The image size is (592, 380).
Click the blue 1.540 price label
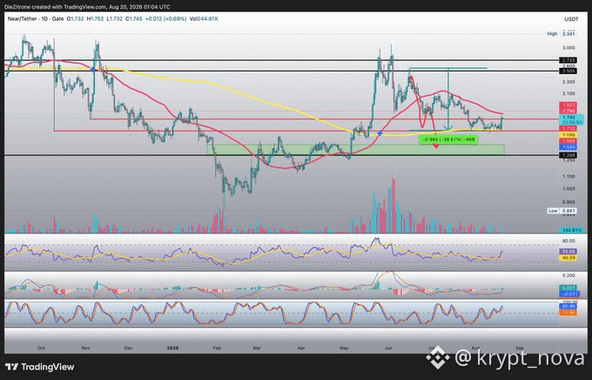point(568,146)
